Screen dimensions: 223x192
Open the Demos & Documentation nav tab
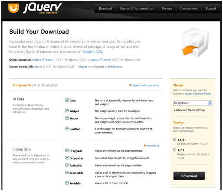tap(137, 9)
